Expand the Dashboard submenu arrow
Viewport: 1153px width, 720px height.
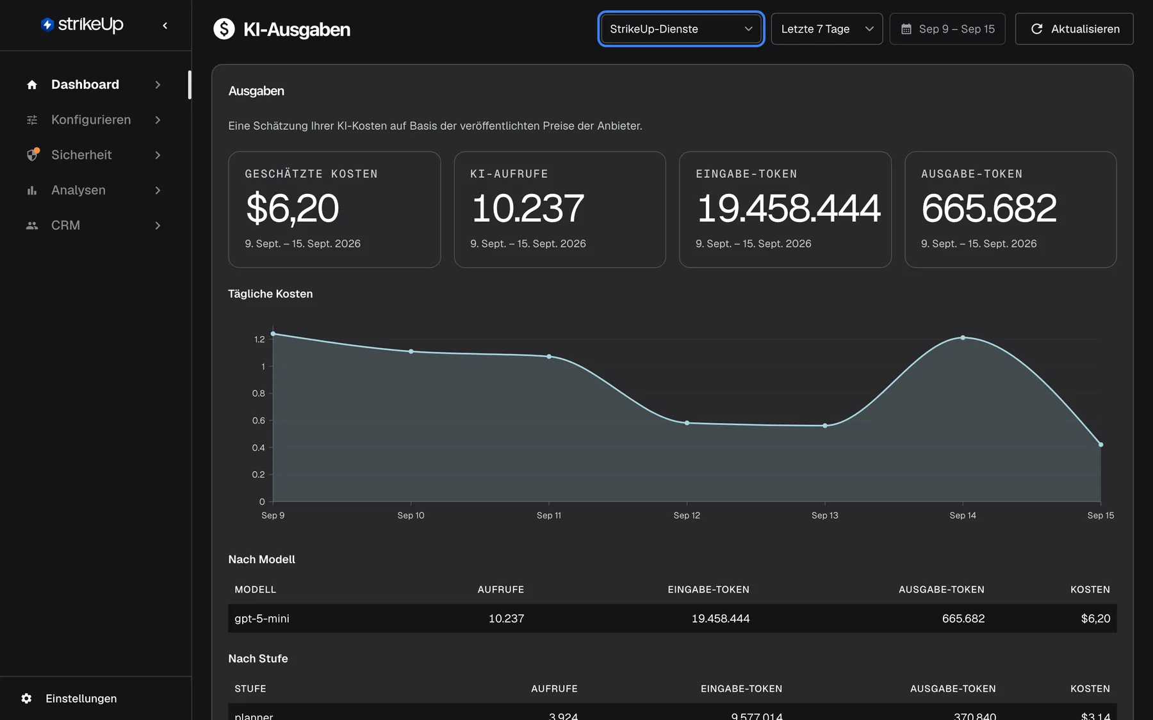tap(158, 84)
